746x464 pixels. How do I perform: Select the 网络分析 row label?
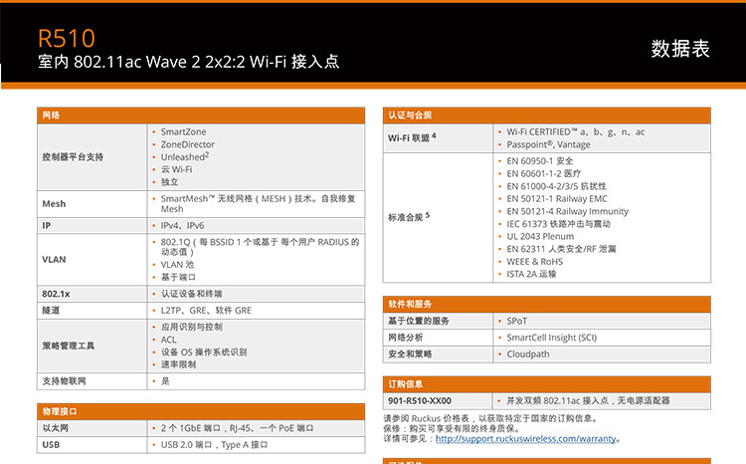coord(406,338)
